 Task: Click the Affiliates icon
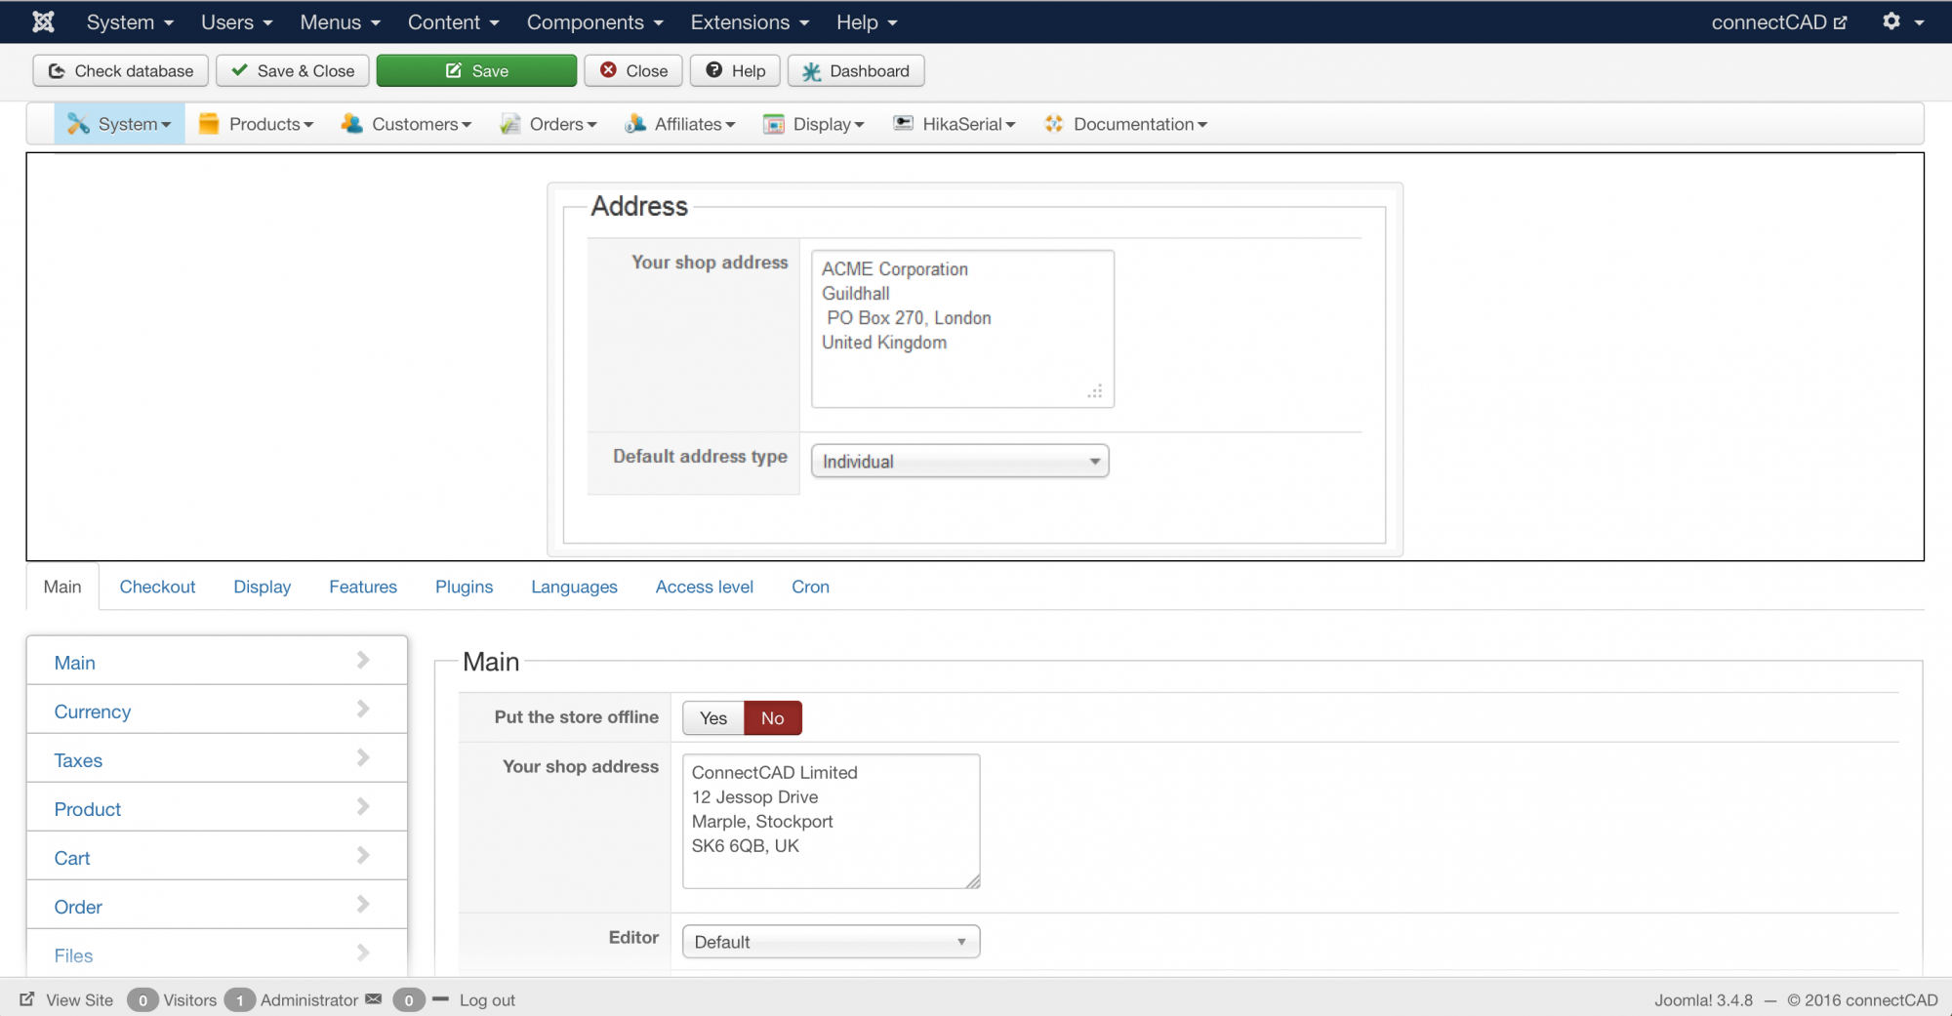635,124
